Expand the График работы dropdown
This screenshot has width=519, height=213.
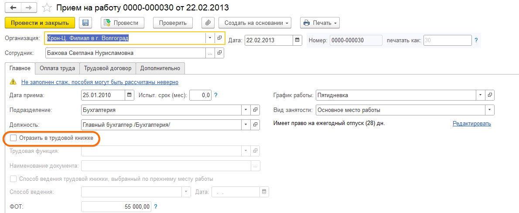click(x=480, y=95)
